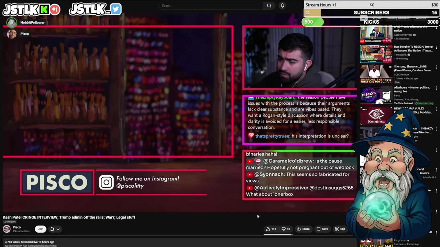Image resolution: width=440 pixels, height=247 pixels.
Task: Click the PISCO name banner
Action: 57,183
